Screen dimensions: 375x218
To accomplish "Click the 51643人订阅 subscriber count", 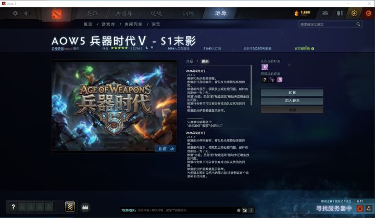I will pos(212,48).
